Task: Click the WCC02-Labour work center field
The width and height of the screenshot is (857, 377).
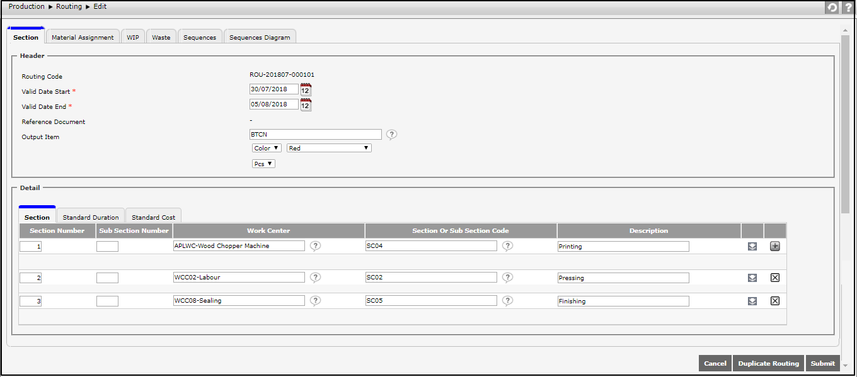Action: pyautogui.click(x=239, y=277)
